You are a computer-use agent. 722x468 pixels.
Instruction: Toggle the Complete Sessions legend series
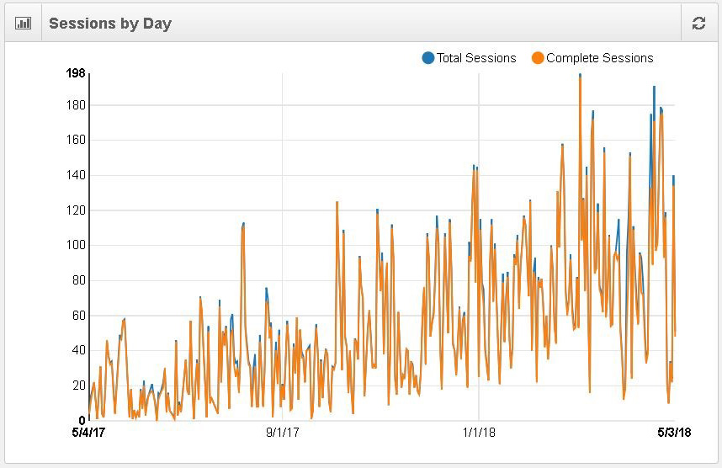592,58
